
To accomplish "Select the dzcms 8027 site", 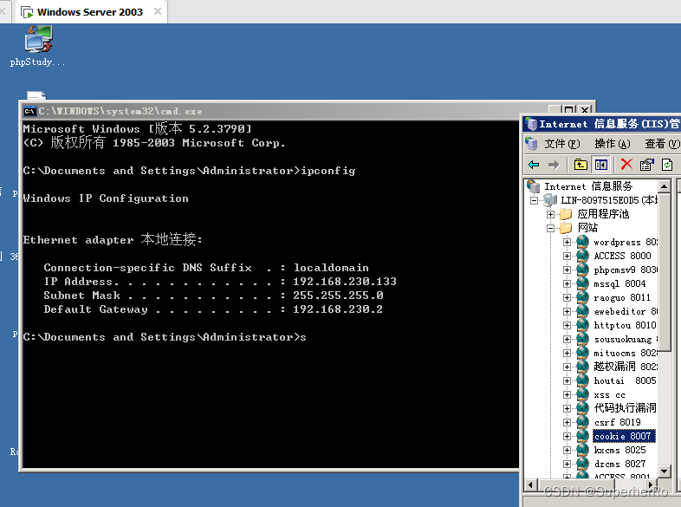I will pos(619,465).
